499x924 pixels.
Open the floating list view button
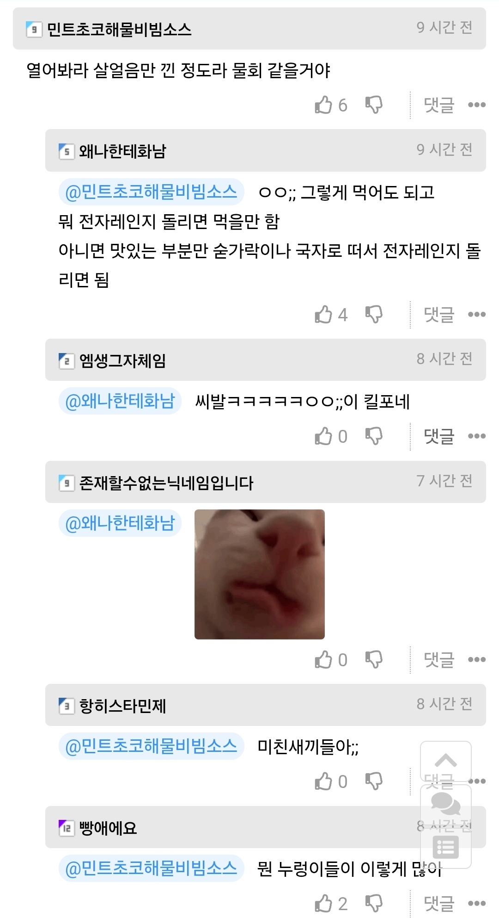click(x=446, y=847)
